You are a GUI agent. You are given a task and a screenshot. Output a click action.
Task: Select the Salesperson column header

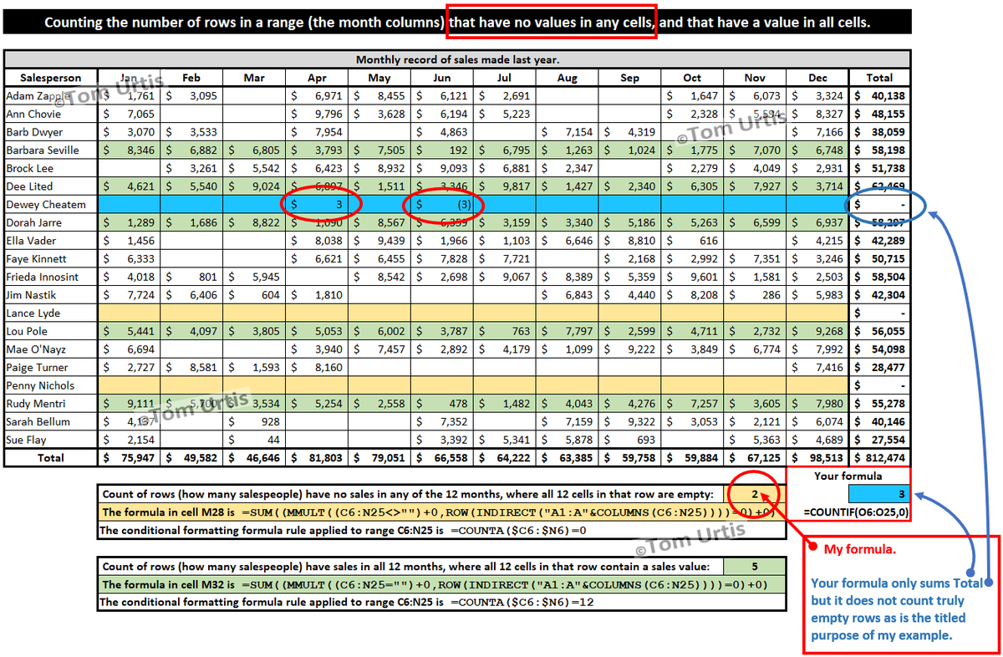[x=51, y=78]
